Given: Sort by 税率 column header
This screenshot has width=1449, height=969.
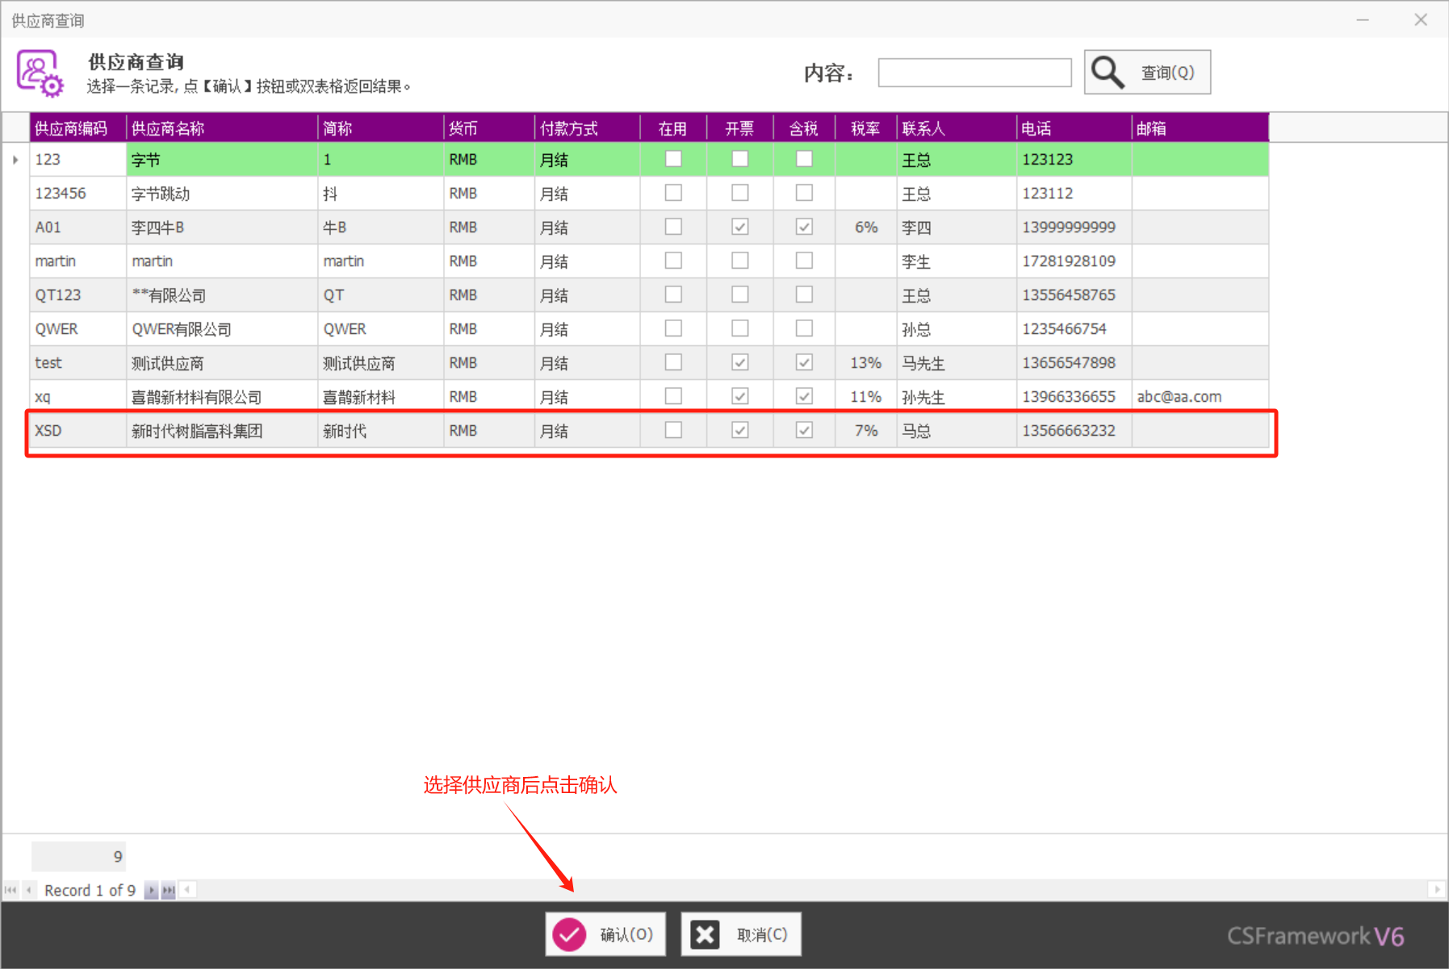Looking at the screenshot, I should coord(865,128).
